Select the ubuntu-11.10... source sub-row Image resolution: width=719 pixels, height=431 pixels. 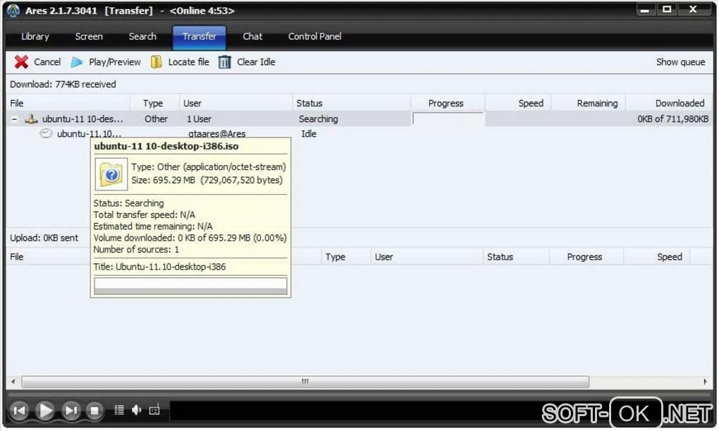pyautogui.click(x=89, y=134)
